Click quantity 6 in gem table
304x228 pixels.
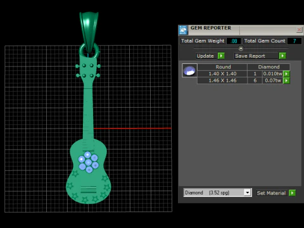pyautogui.click(x=255, y=80)
